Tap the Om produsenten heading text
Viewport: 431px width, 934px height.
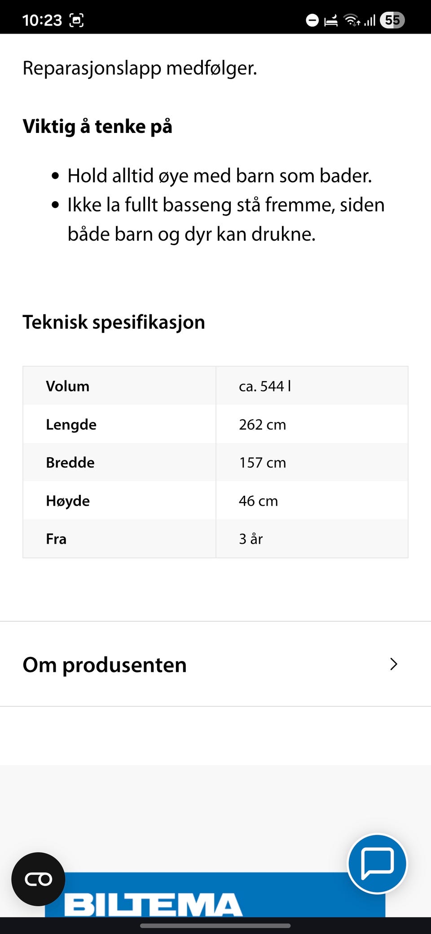[x=105, y=665]
